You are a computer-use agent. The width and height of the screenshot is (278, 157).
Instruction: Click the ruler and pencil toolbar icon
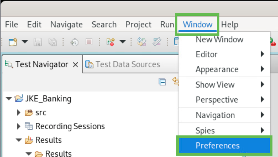[157, 42]
